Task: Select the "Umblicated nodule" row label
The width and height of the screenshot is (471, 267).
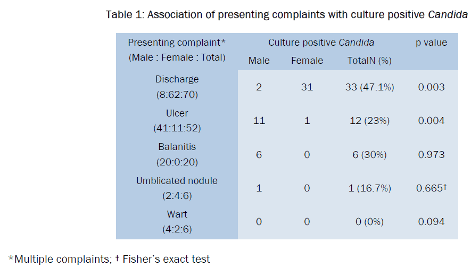Action: pos(177,181)
